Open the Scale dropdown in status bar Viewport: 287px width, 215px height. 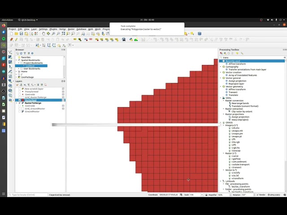click(202, 195)
